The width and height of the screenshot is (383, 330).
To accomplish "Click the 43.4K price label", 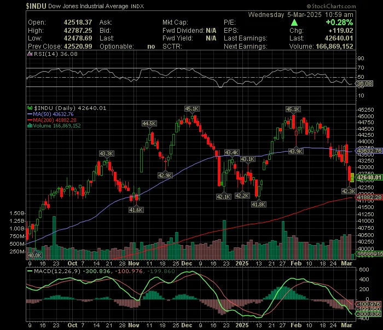I will point(231,153).
